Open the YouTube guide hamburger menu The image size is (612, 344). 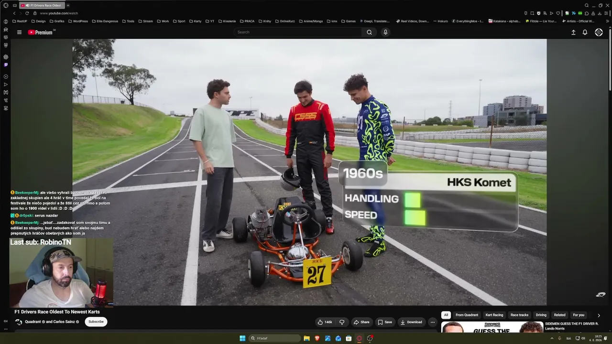point(19,32)
